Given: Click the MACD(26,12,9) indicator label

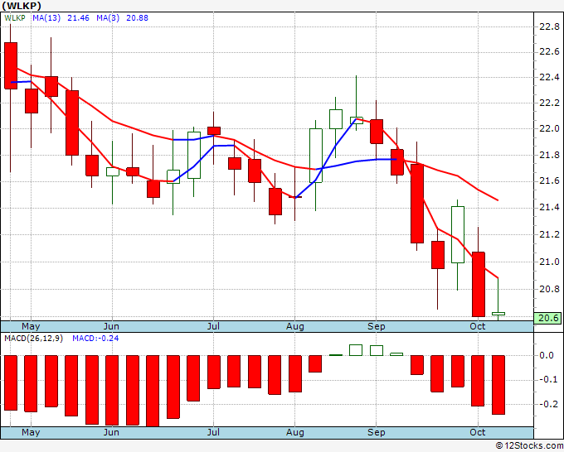Looking at the screenshot, I should pyautogui.click(x=33, y=339).
